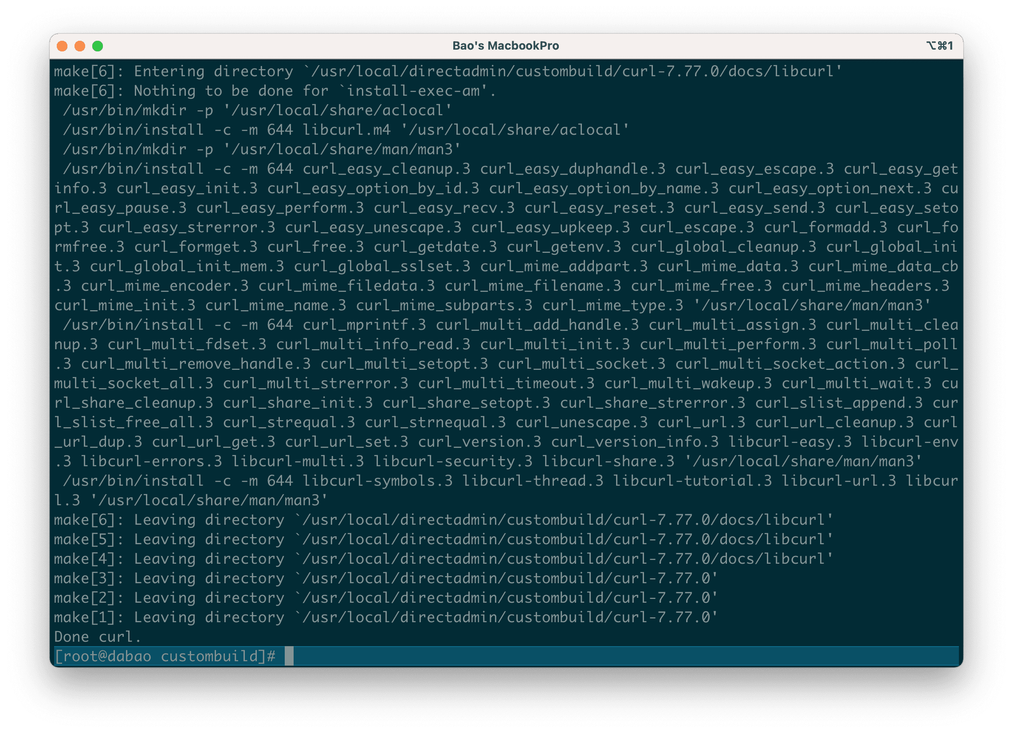This screenshot has width=1013, height=733.
Task: Click the "curl_easy_option_by_id.3" file name
Action: point(373,188)
